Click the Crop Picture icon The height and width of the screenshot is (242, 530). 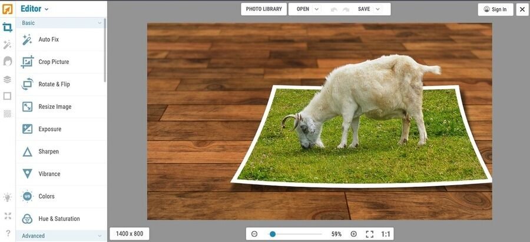tap(27, 62)
